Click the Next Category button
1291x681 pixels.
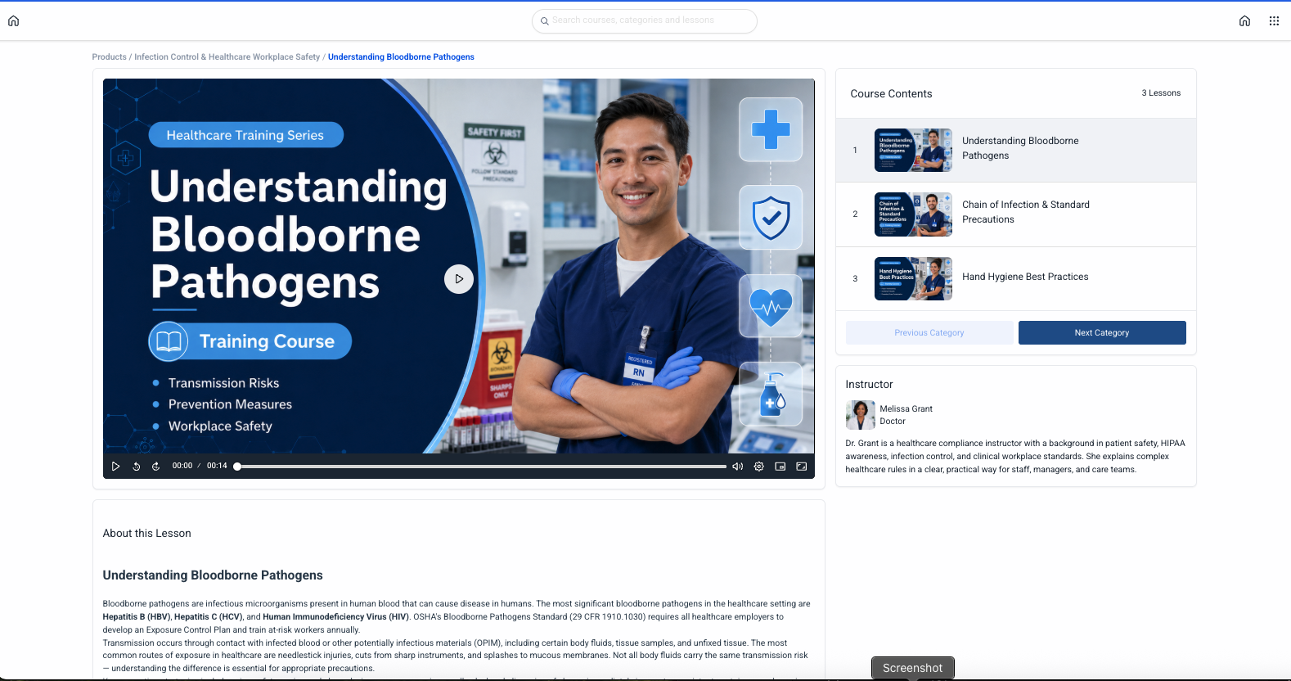(1102, 332)
